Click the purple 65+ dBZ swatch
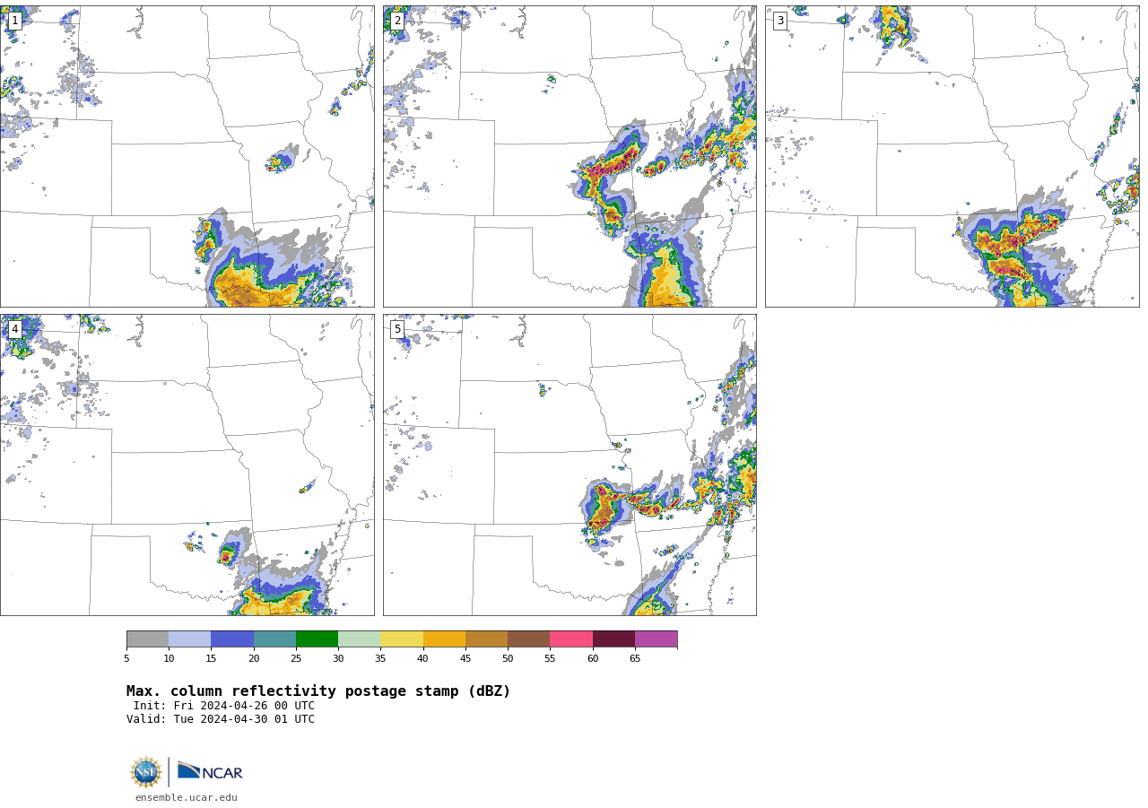Viewport: 1148px width, 808px height. pyautogui.click(x=656, y=639)
